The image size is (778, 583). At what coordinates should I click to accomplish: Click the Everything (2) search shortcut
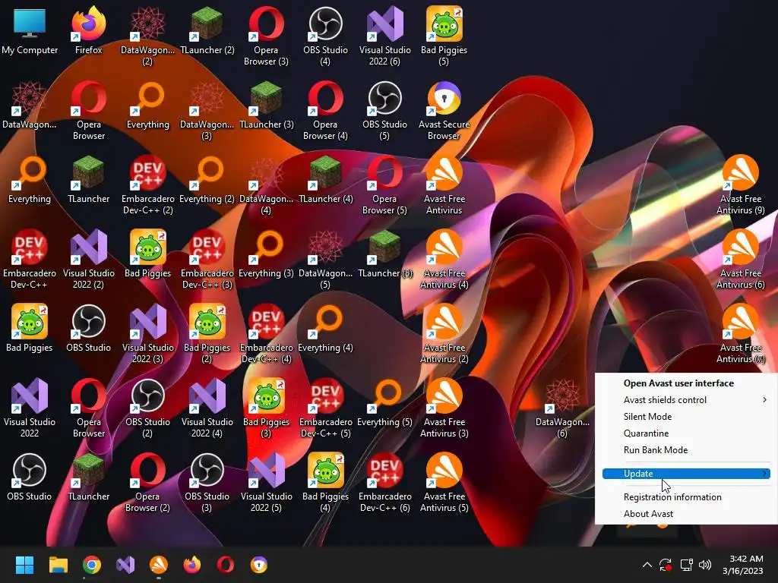[x=207, y=181]
